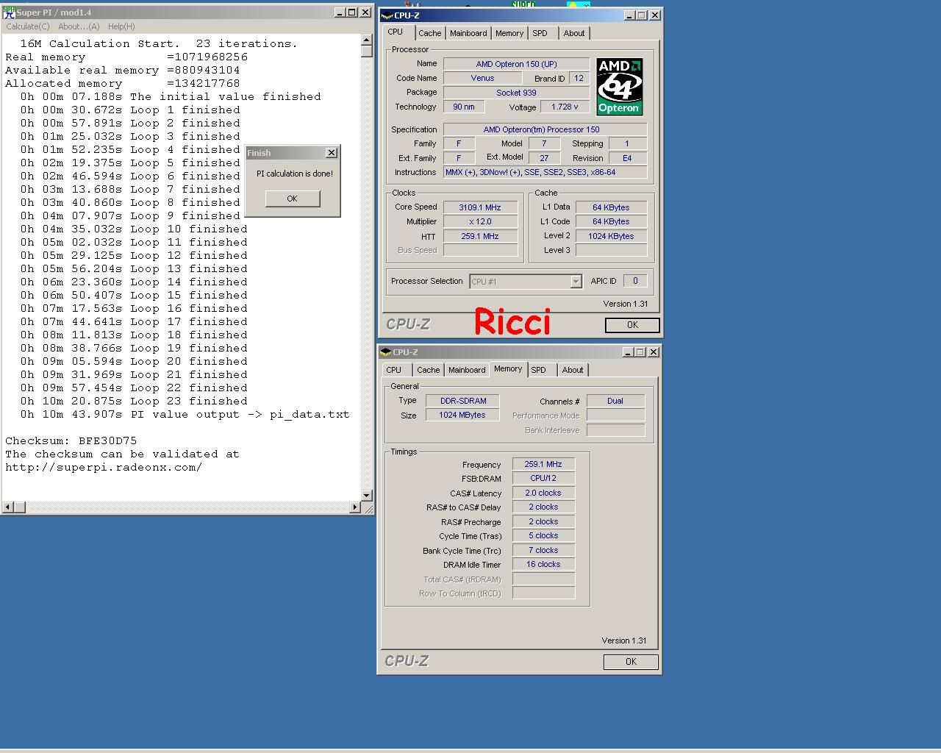Switch to Mainboard tab in lower CPU-Z
941x753 pixels.
tap(467, 370)
